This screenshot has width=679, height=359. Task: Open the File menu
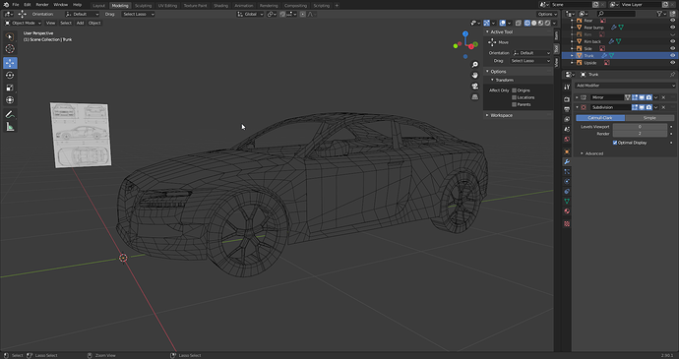tap(16, 5)
